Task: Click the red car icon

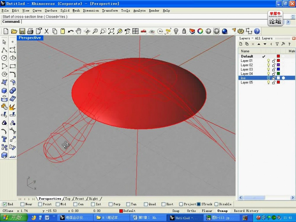Action: [x=144, y=31]
